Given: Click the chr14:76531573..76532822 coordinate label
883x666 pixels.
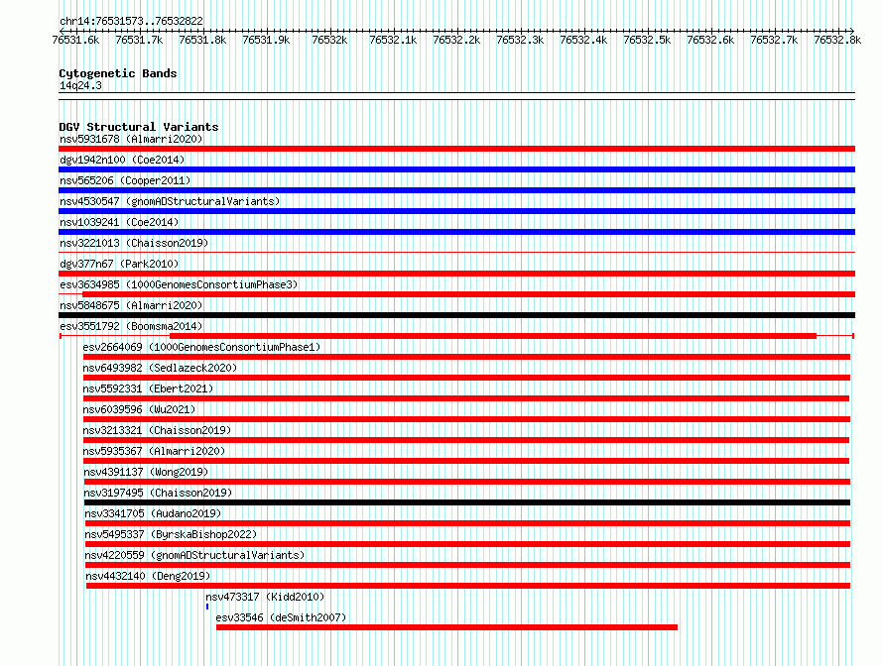Looking at the screenshot, I should (x=131, y=21).
